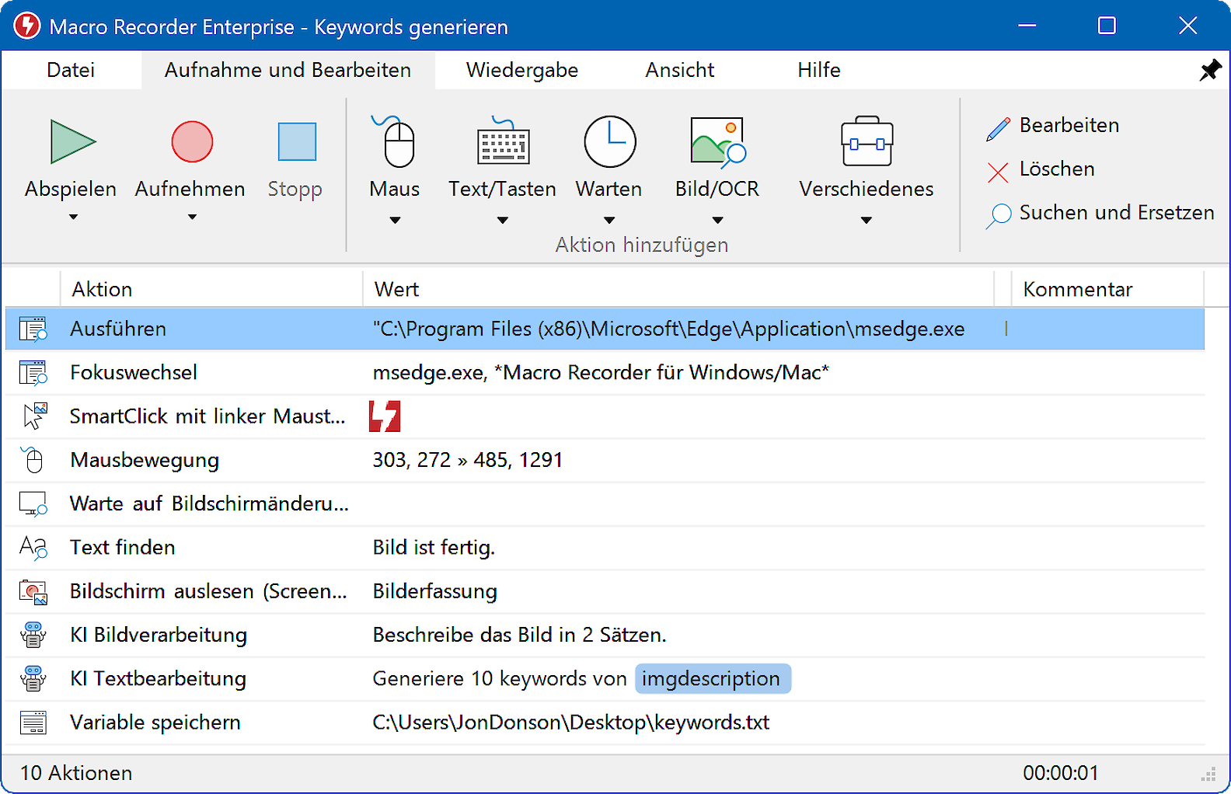
Task: Click the green Abspielen play icon
Action: pos(72,142)
